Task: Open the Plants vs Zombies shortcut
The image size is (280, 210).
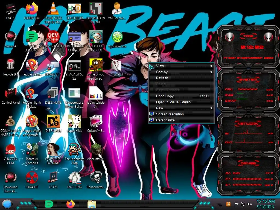Action: [32, 154]
